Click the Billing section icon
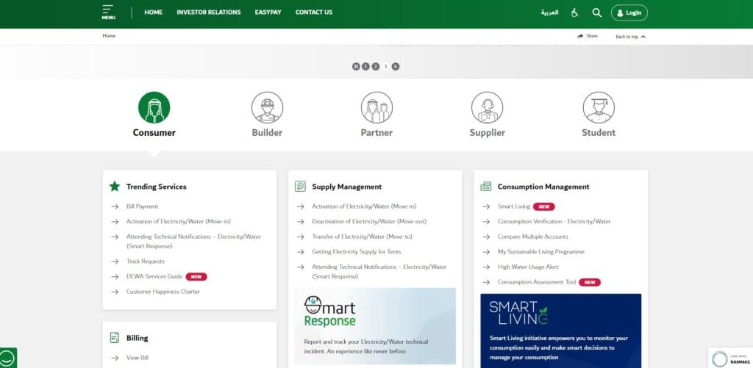This screenshot has width=753, height=368. coord(114,338)
